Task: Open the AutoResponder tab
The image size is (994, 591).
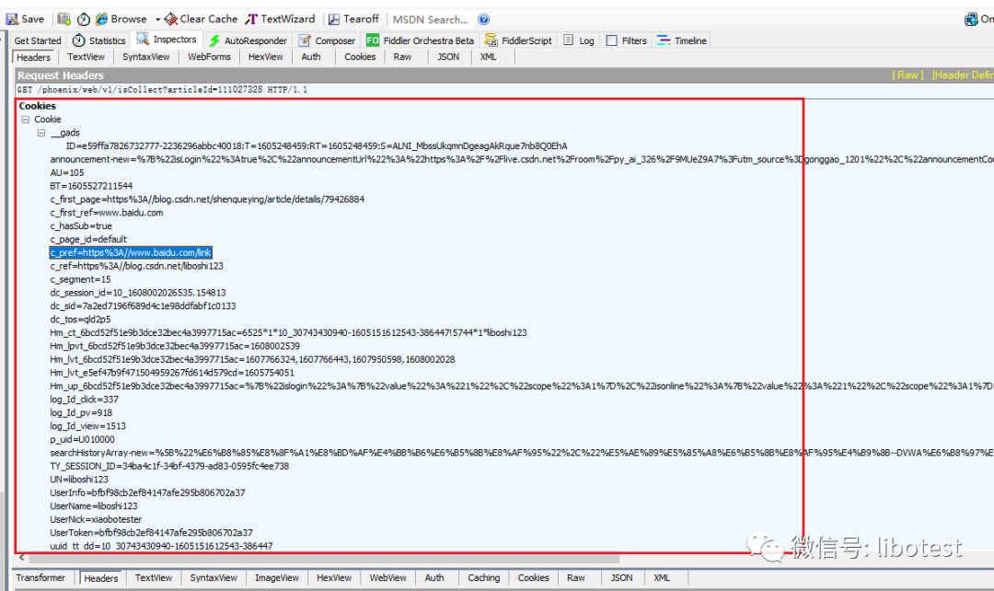Action: 248,41
